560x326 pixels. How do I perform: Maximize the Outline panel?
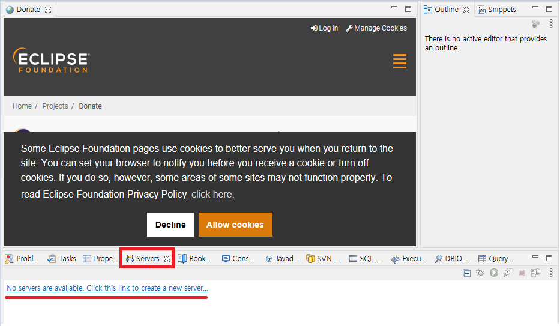click(549, 9)
